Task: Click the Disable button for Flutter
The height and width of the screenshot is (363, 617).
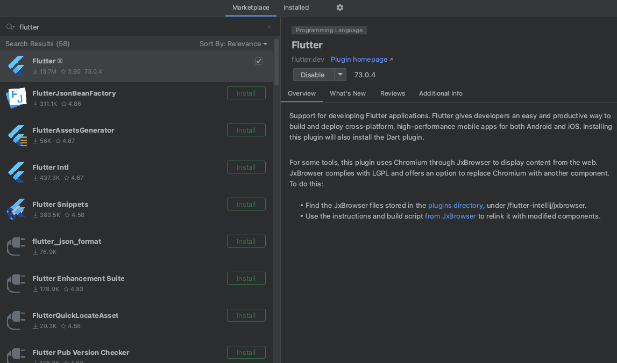Action: 313,75
